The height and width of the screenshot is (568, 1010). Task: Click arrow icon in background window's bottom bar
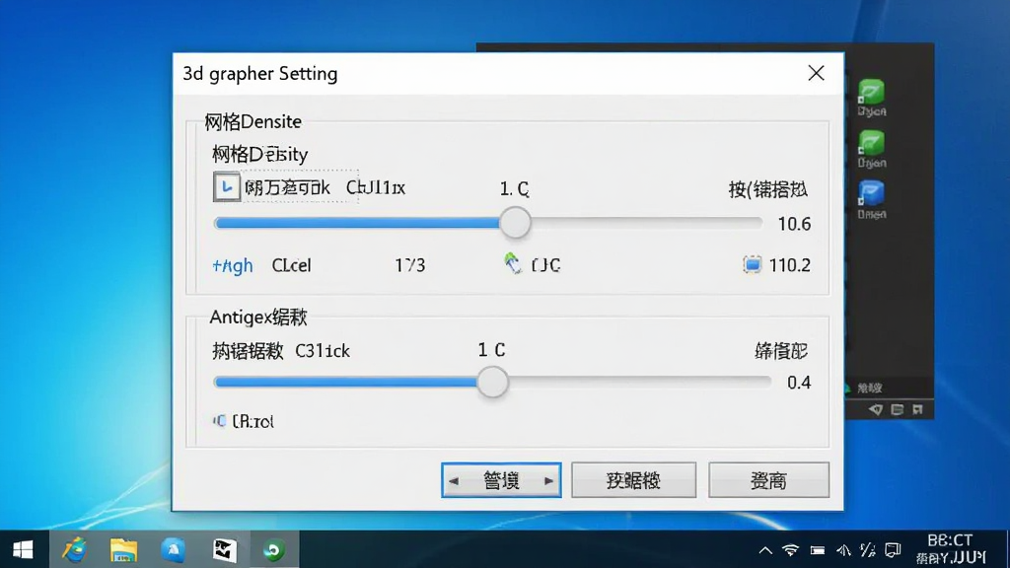[876, 409]
